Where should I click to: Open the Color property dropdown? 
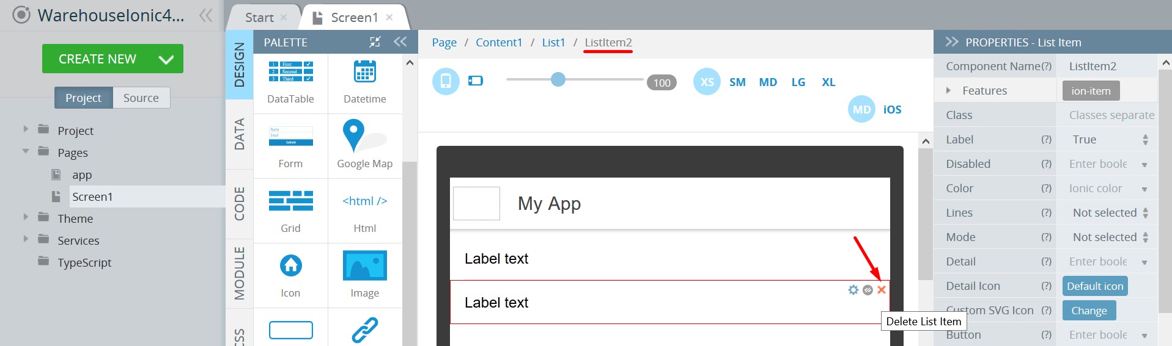[x=1107, y=188]
